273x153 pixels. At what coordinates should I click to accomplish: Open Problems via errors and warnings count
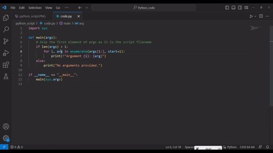pos(17,147)
